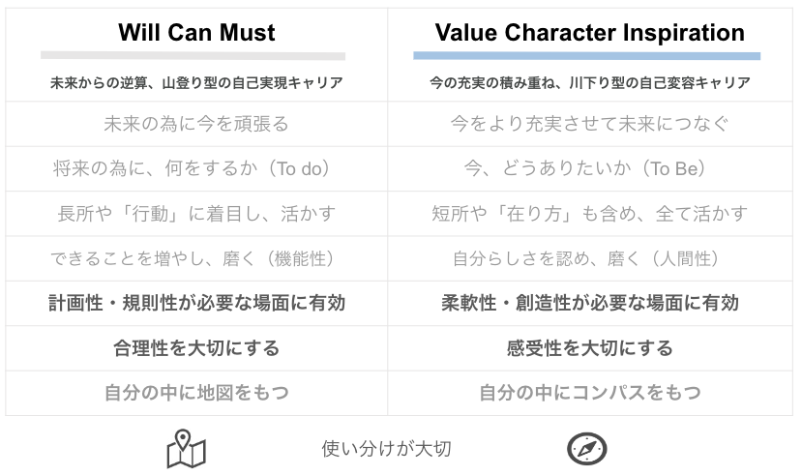Screen dimensions: 802x476
Task: Click the 山登り型 subtitle text
Action: (196, 83)
